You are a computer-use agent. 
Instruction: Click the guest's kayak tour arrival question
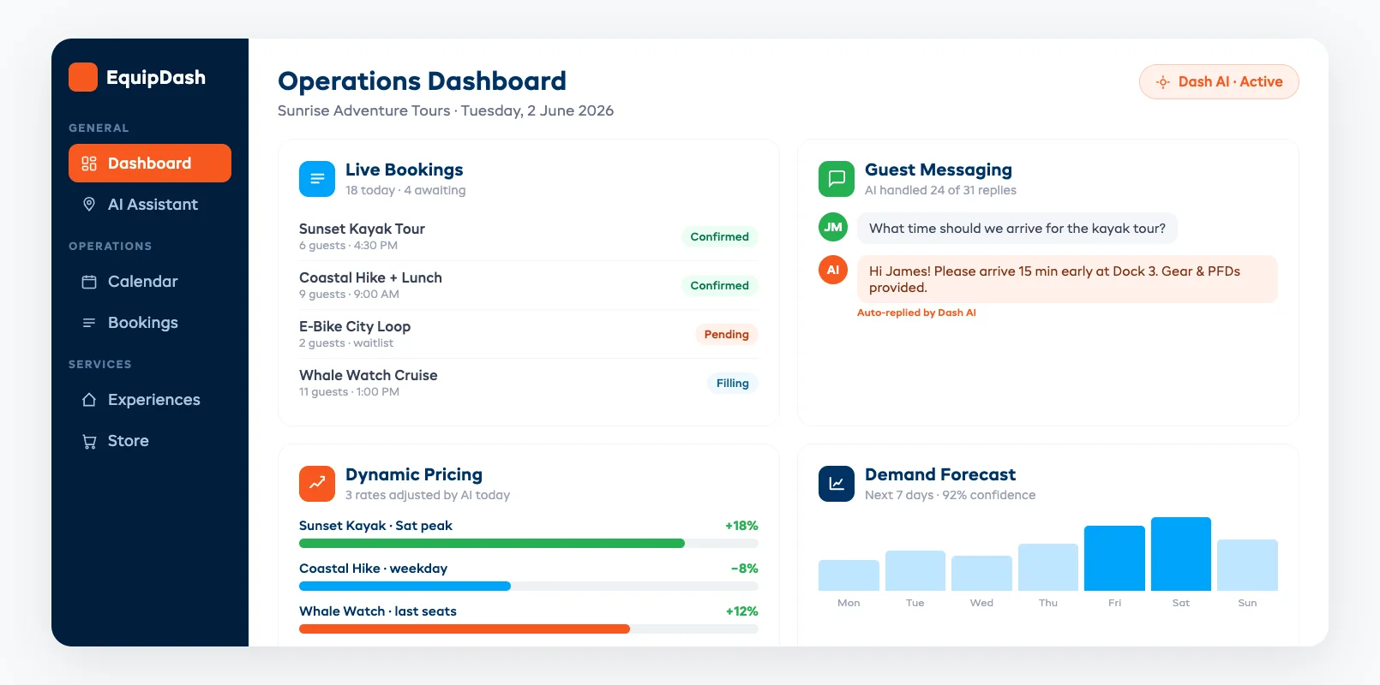coord(1017,229)
